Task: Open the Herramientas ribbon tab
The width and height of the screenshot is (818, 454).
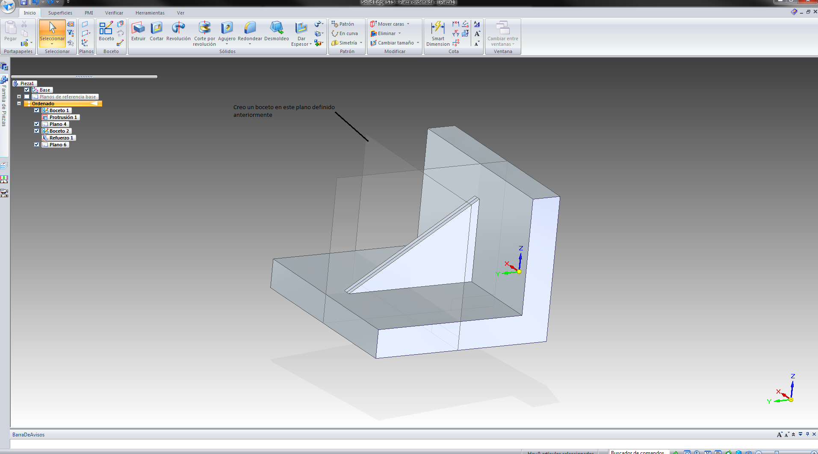Action: (x=150, y=13)
